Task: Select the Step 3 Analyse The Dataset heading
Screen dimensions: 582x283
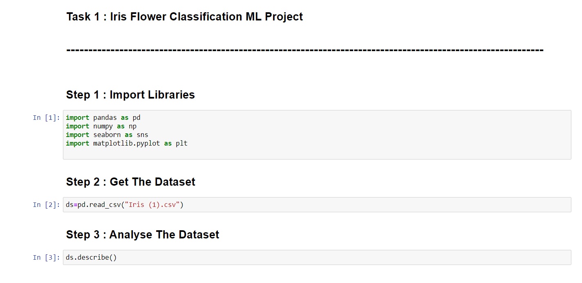Action: (x=143, y=235)
